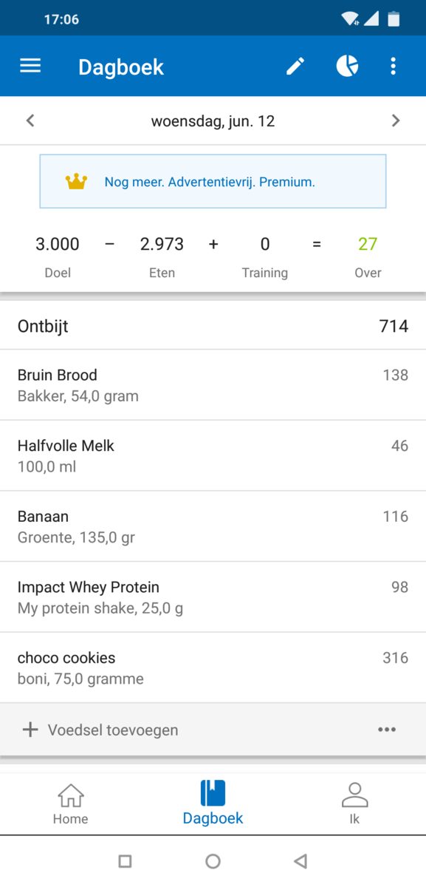Screen dimensions: 426x887
Task: Tap the choco cookies diary entry
Action: pyautogui.click(x=213, y=667)
